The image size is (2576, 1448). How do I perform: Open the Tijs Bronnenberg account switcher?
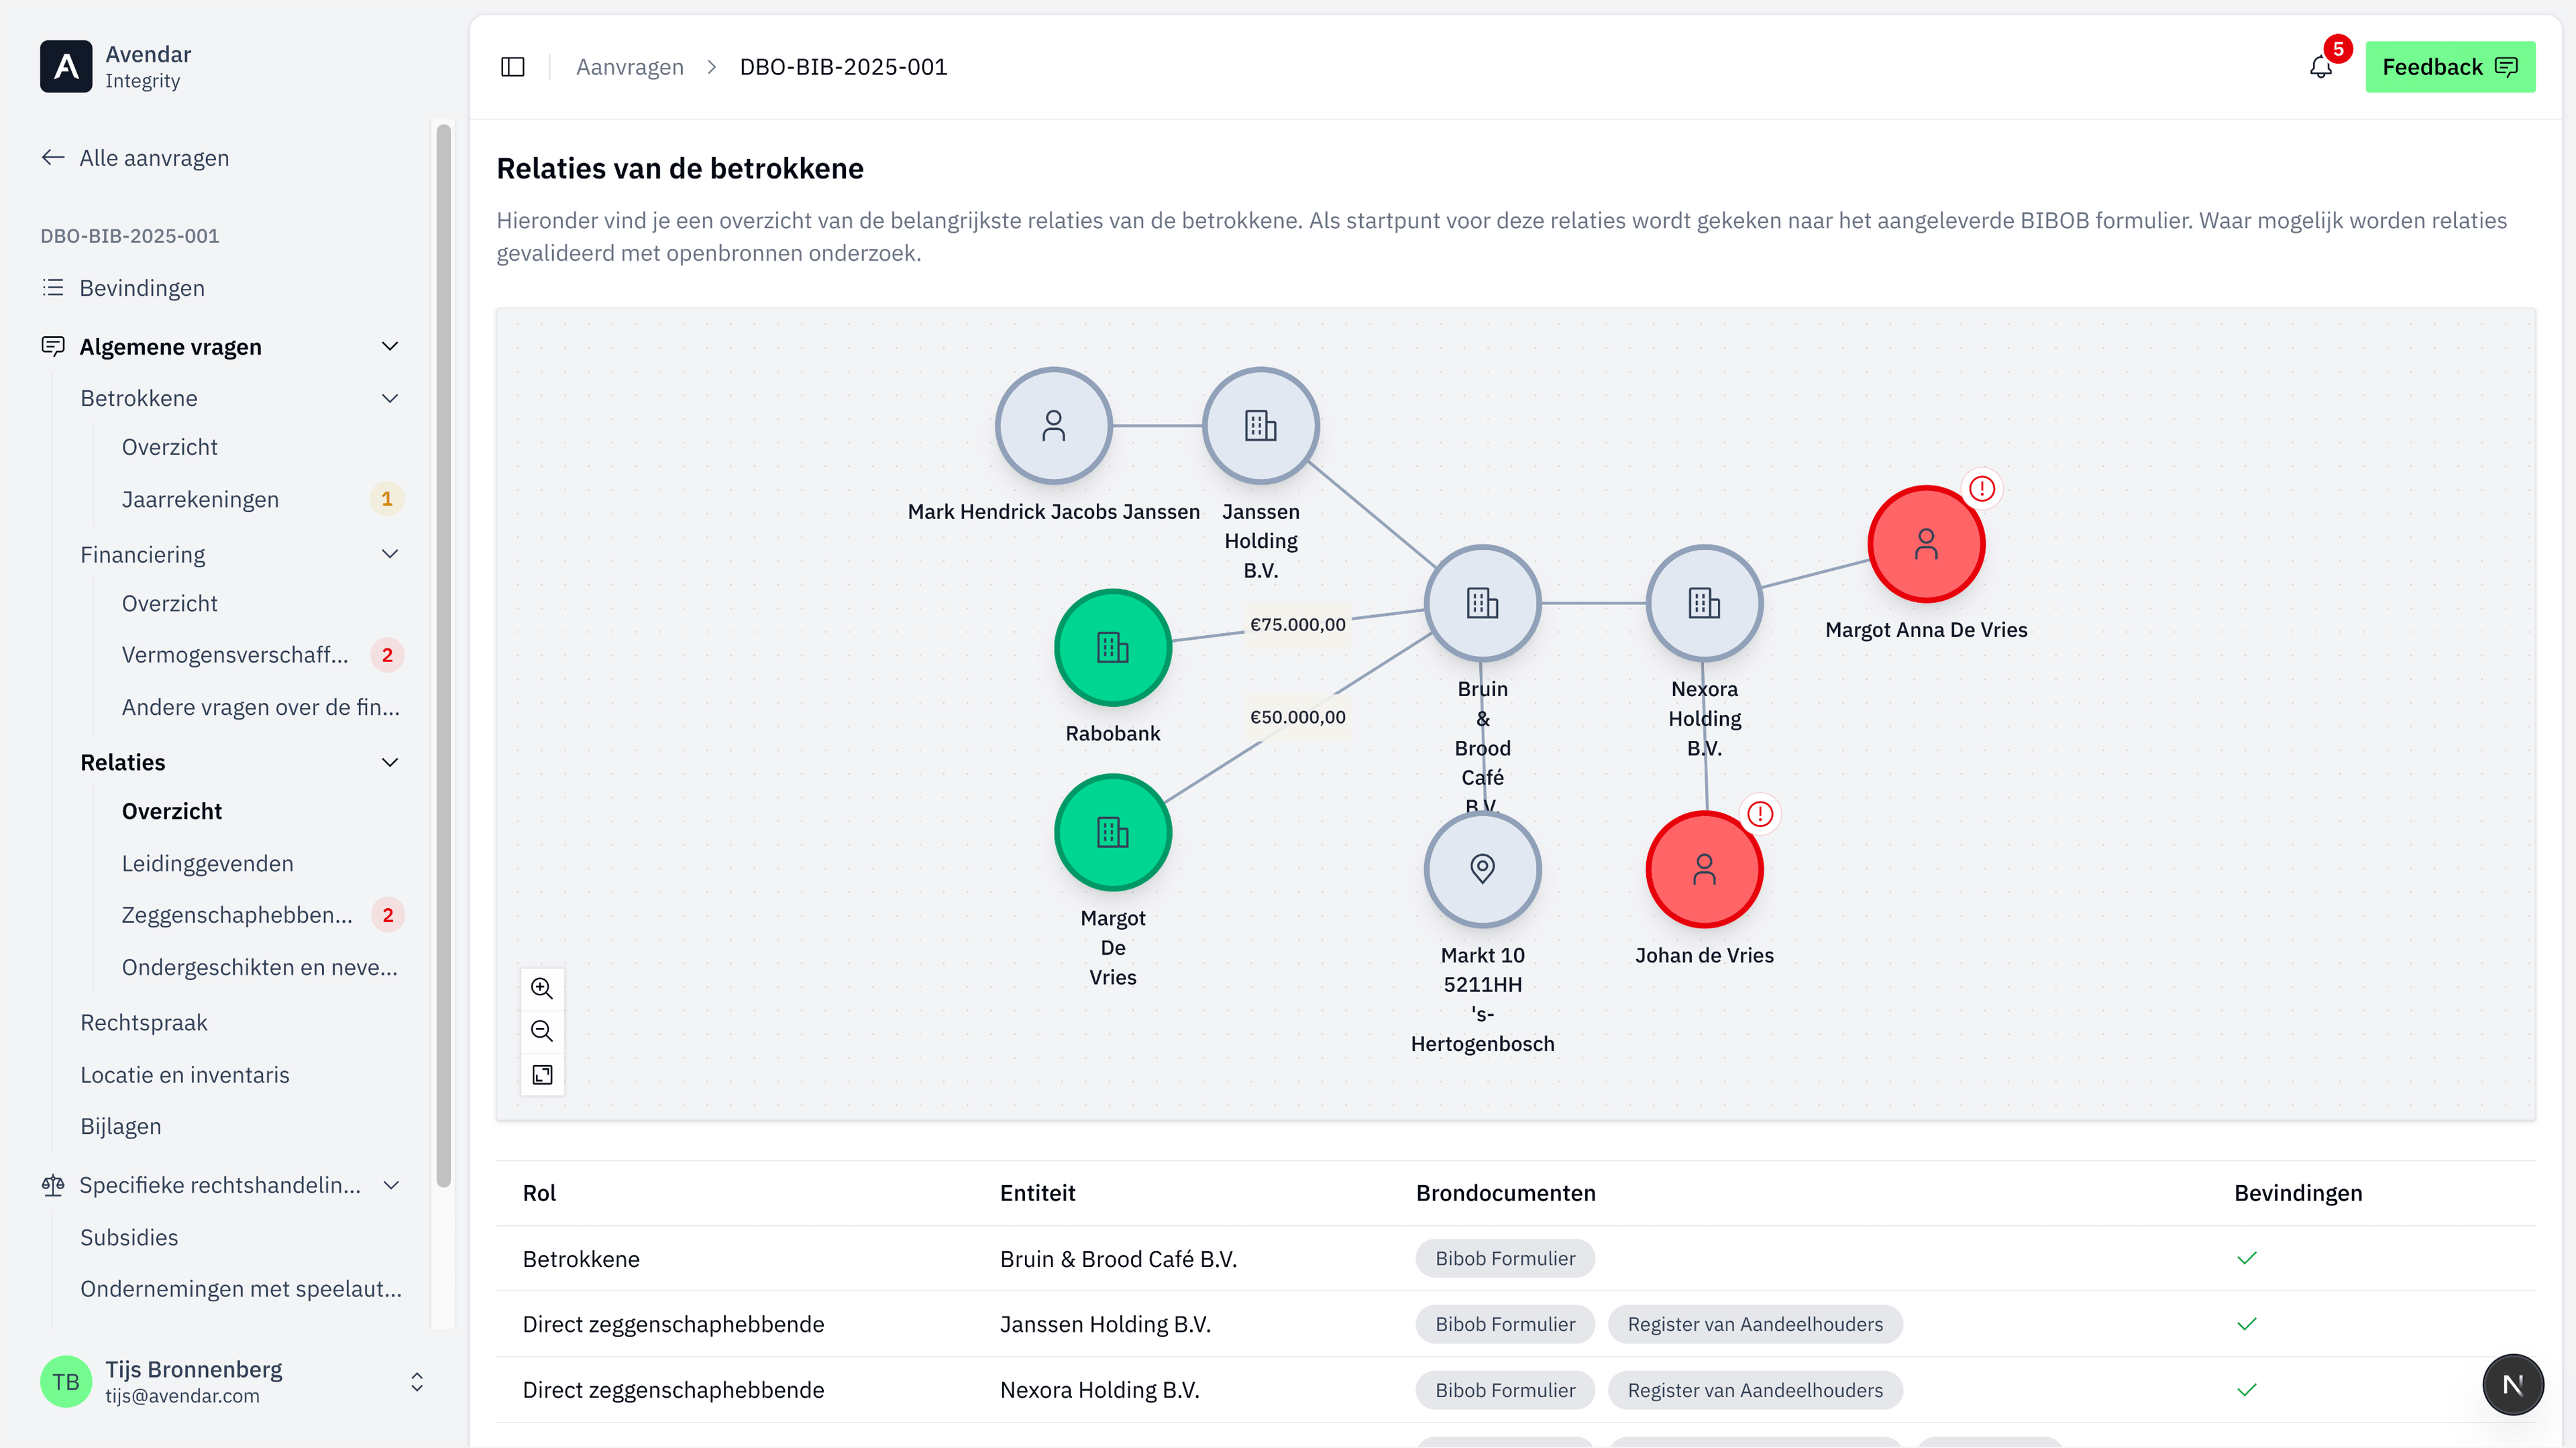(x=417, y=1382)
